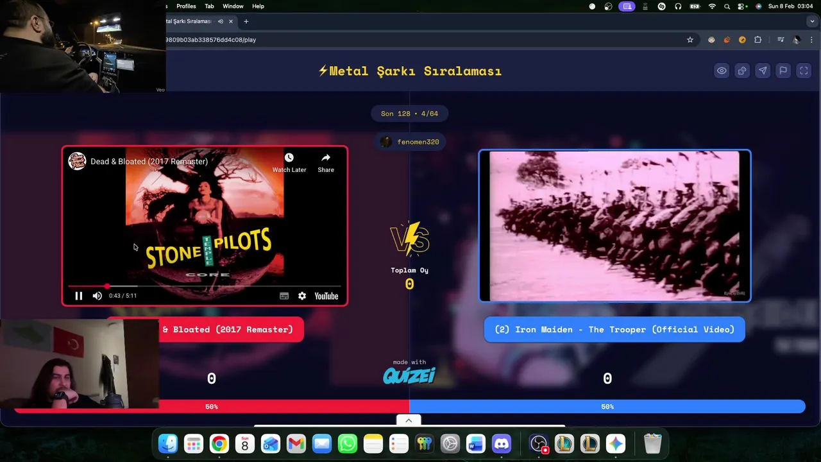
Task: Open the video on YouTube via the logo
Action: pyautogui.click(x=326, y=296)
